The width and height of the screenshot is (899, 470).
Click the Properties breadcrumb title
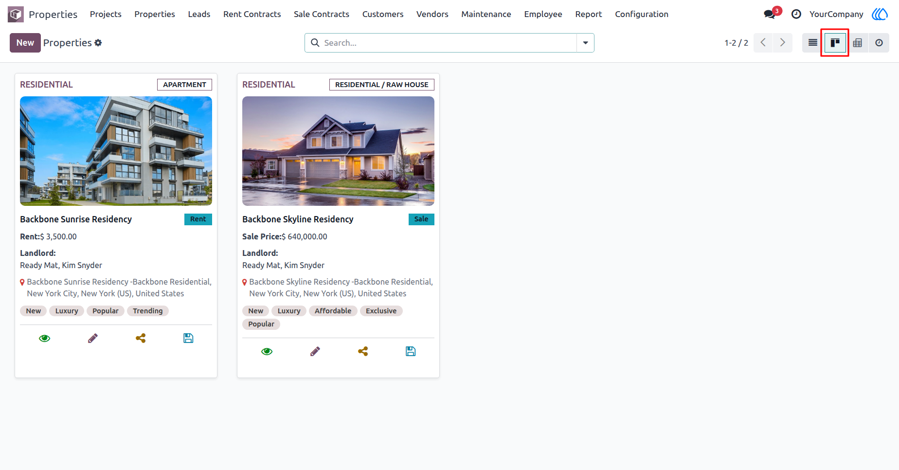[68, 43]
